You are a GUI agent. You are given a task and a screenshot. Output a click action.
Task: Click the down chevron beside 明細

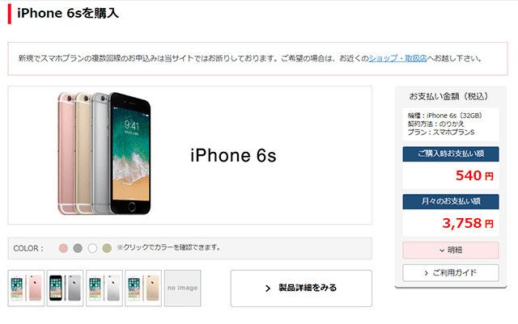(442, 250)
